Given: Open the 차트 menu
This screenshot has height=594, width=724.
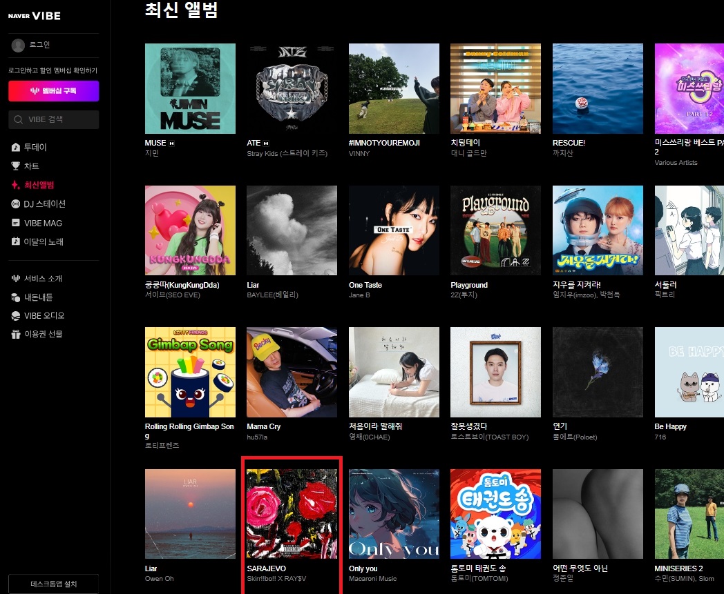Looking at the screenshot, I should coord(31,166).
